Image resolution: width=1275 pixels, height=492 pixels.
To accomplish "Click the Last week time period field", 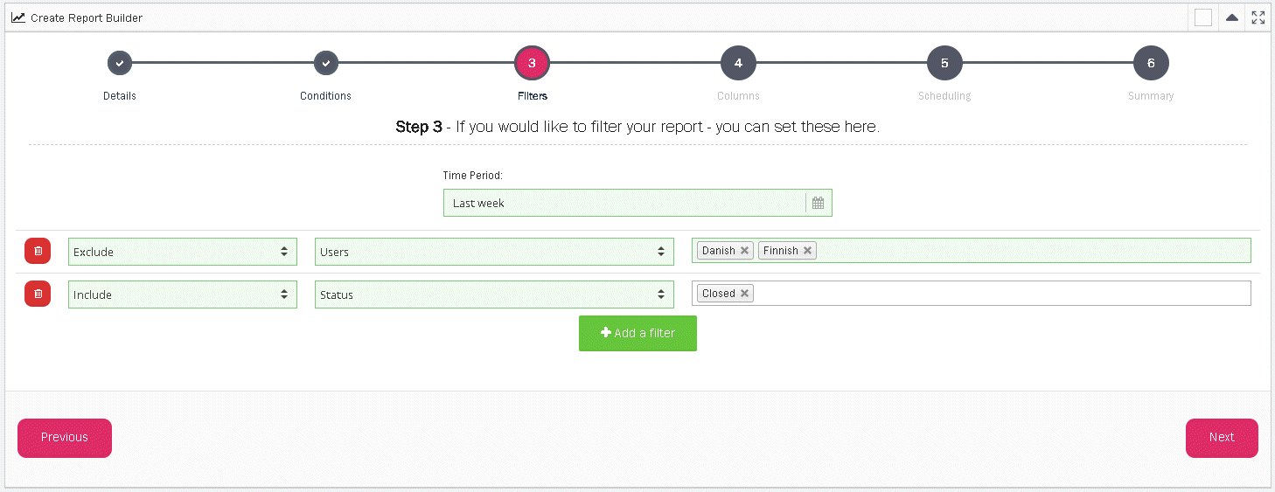I will point(624,203).
